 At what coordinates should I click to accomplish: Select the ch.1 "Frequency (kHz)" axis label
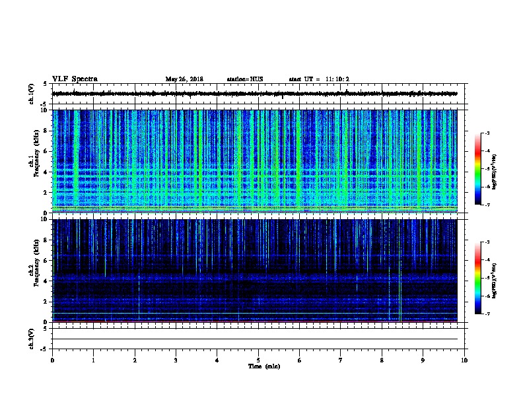[x=36, y=153]
